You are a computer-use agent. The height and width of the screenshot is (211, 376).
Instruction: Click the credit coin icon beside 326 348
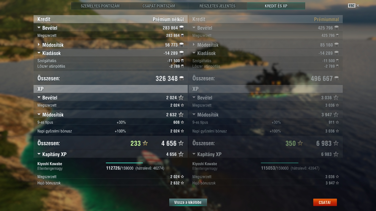click(x=182, y=79)
